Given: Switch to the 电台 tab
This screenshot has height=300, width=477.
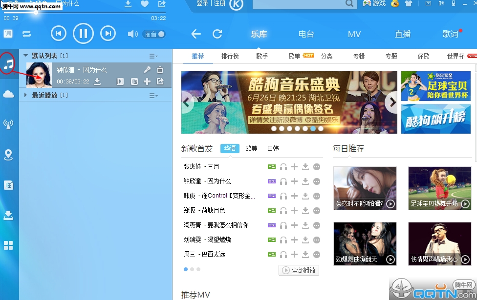Looking at the screenshot, I should pyautogui.click(x=306, y=34).
